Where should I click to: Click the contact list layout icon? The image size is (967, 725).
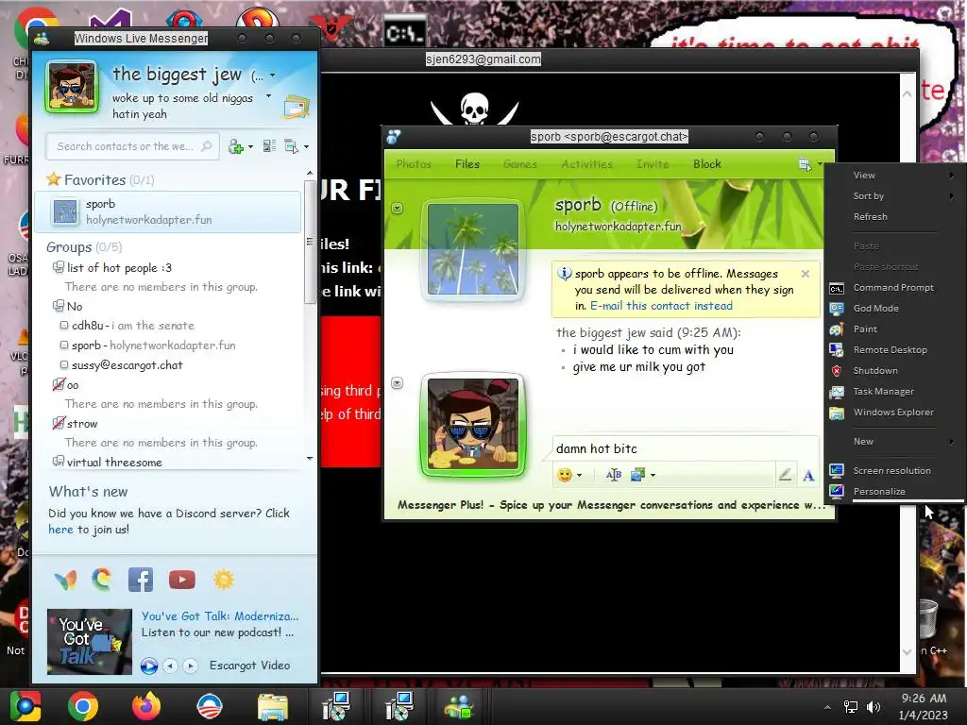coord(269,146)
